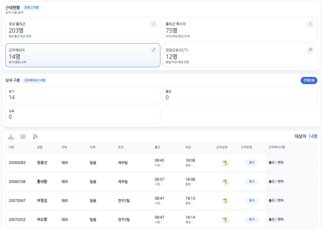Click exclamation icon on 출퇴근 특이자 card
This screenshot has height=230, width=323.
310,24
